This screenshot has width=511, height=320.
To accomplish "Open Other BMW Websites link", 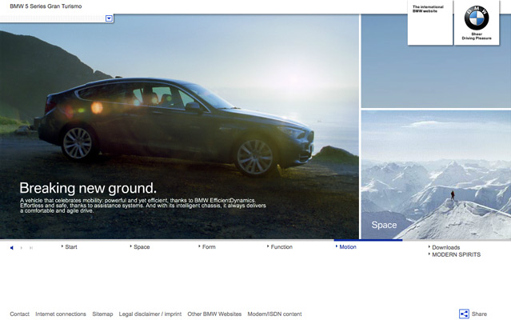I will click(214, 314).
